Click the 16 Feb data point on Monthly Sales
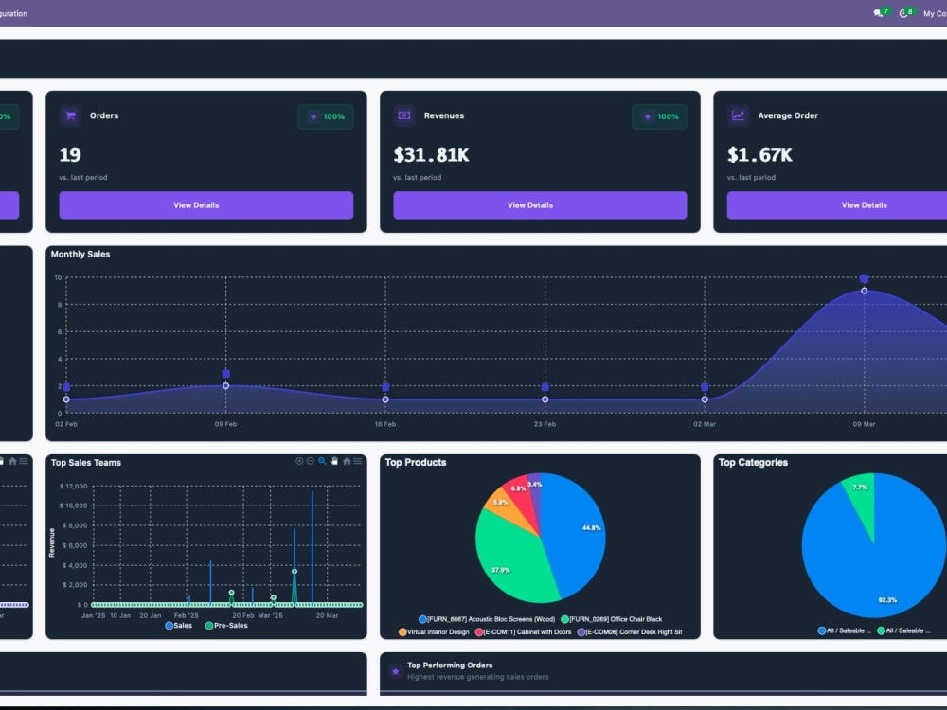Image resolution: width=947 pixels, height=710 pixels. [x=385, y=399]
